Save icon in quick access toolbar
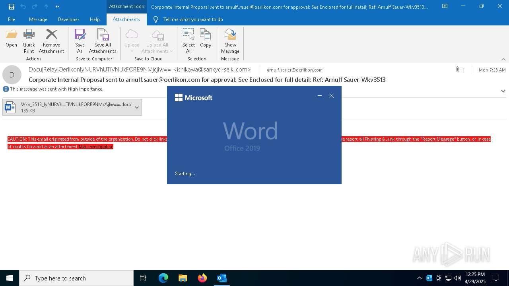Screen dimensions: 509x286 (12, 6)
